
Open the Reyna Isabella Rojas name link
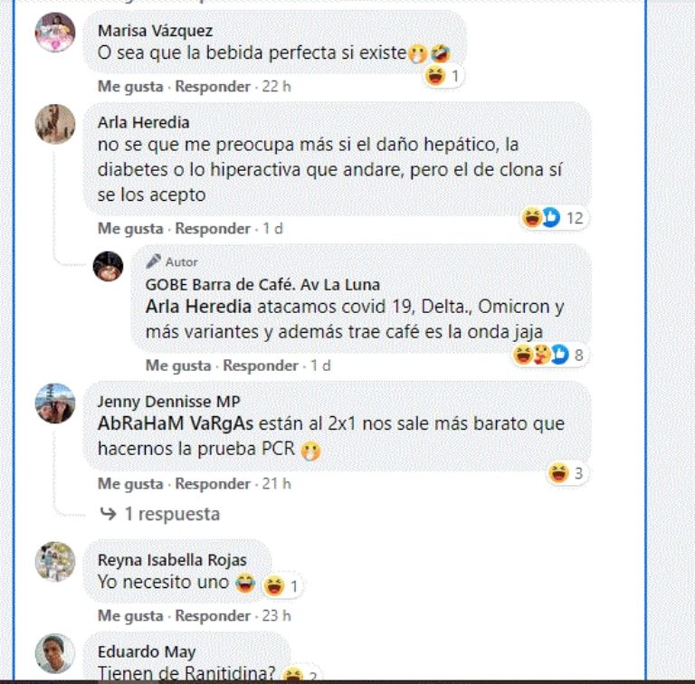[x=172, y=559]
